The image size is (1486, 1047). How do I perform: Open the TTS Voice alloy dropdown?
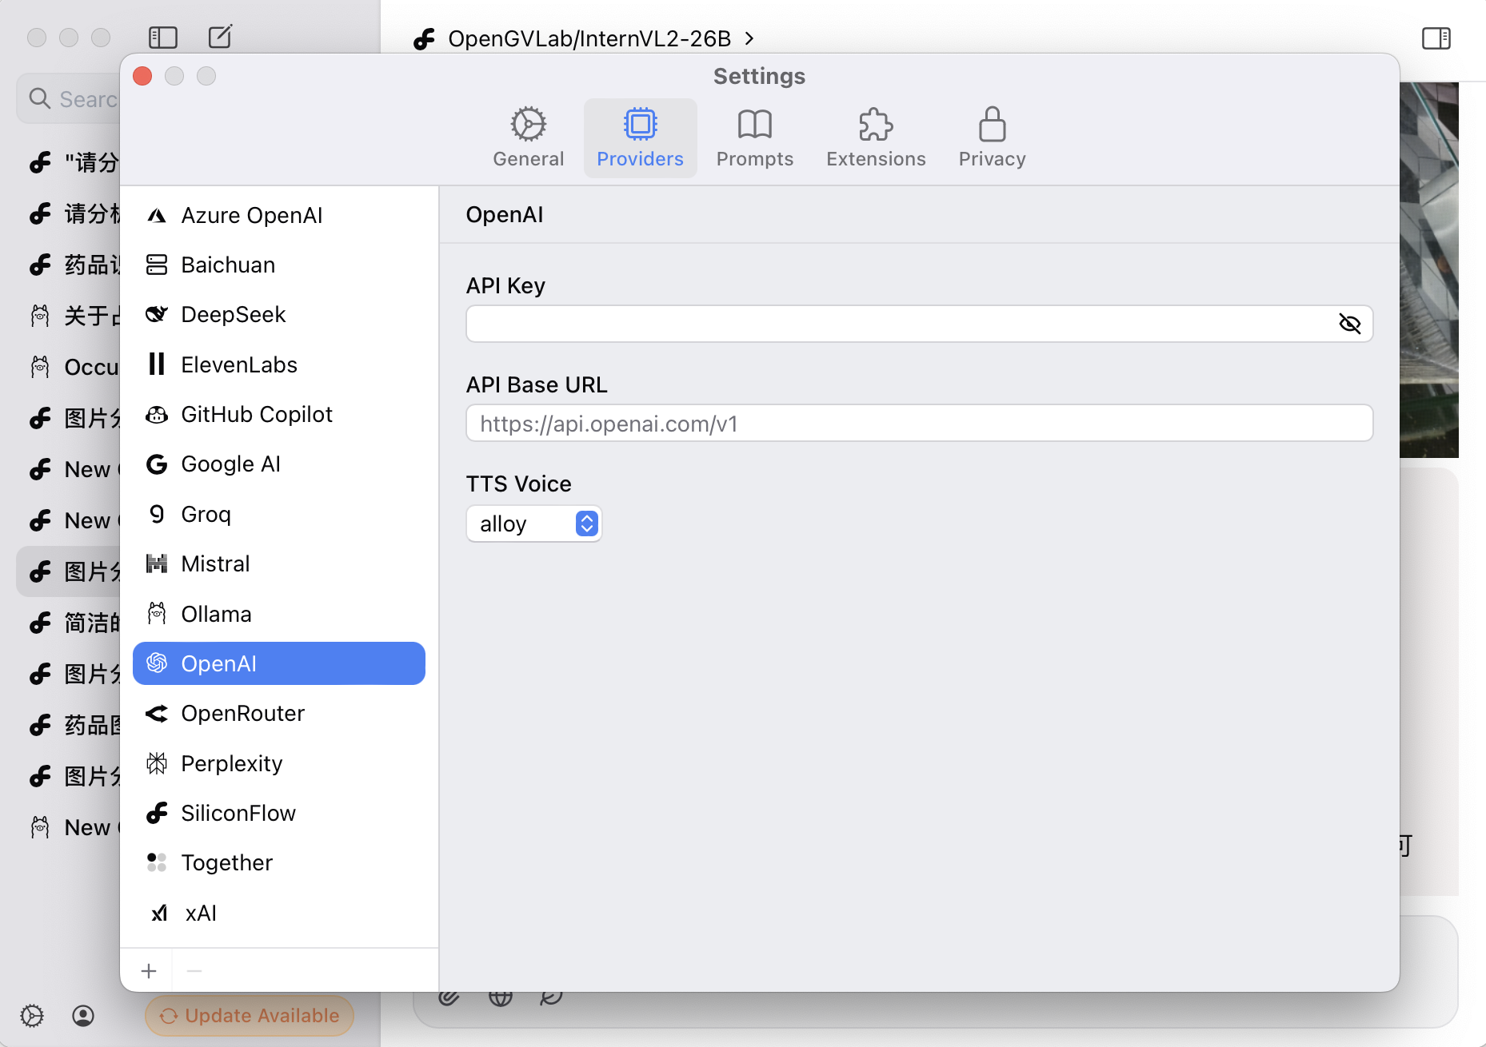pos(533,523)
